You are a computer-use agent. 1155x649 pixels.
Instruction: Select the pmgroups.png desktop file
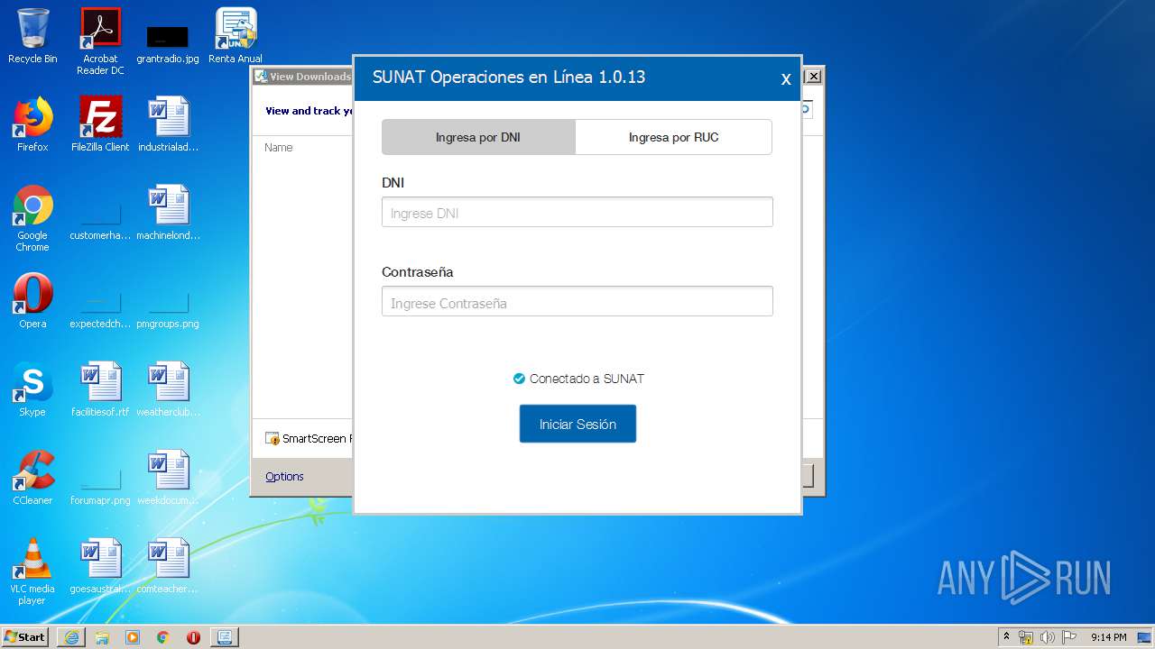click(x=168, y=306)
